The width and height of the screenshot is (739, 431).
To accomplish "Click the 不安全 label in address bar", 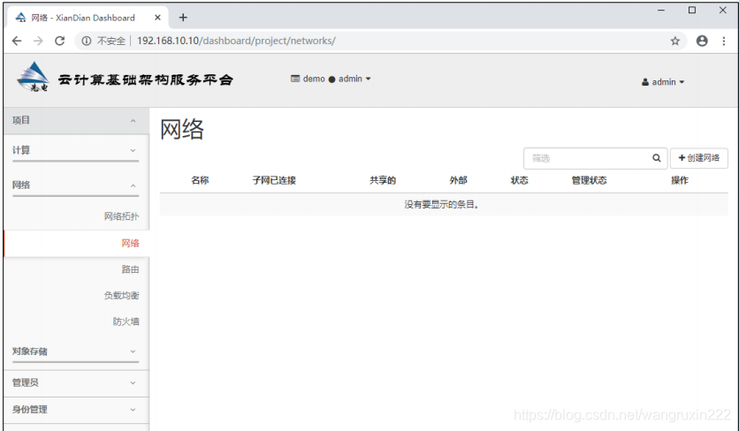I will (x=111, y=41).
